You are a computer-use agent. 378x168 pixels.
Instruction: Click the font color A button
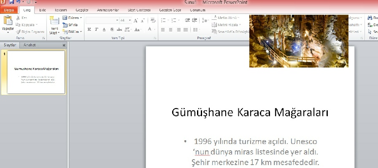tap(149, 29)
